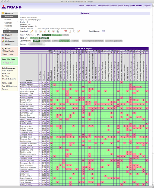Open Top 10 Questions link

point(9,86)
